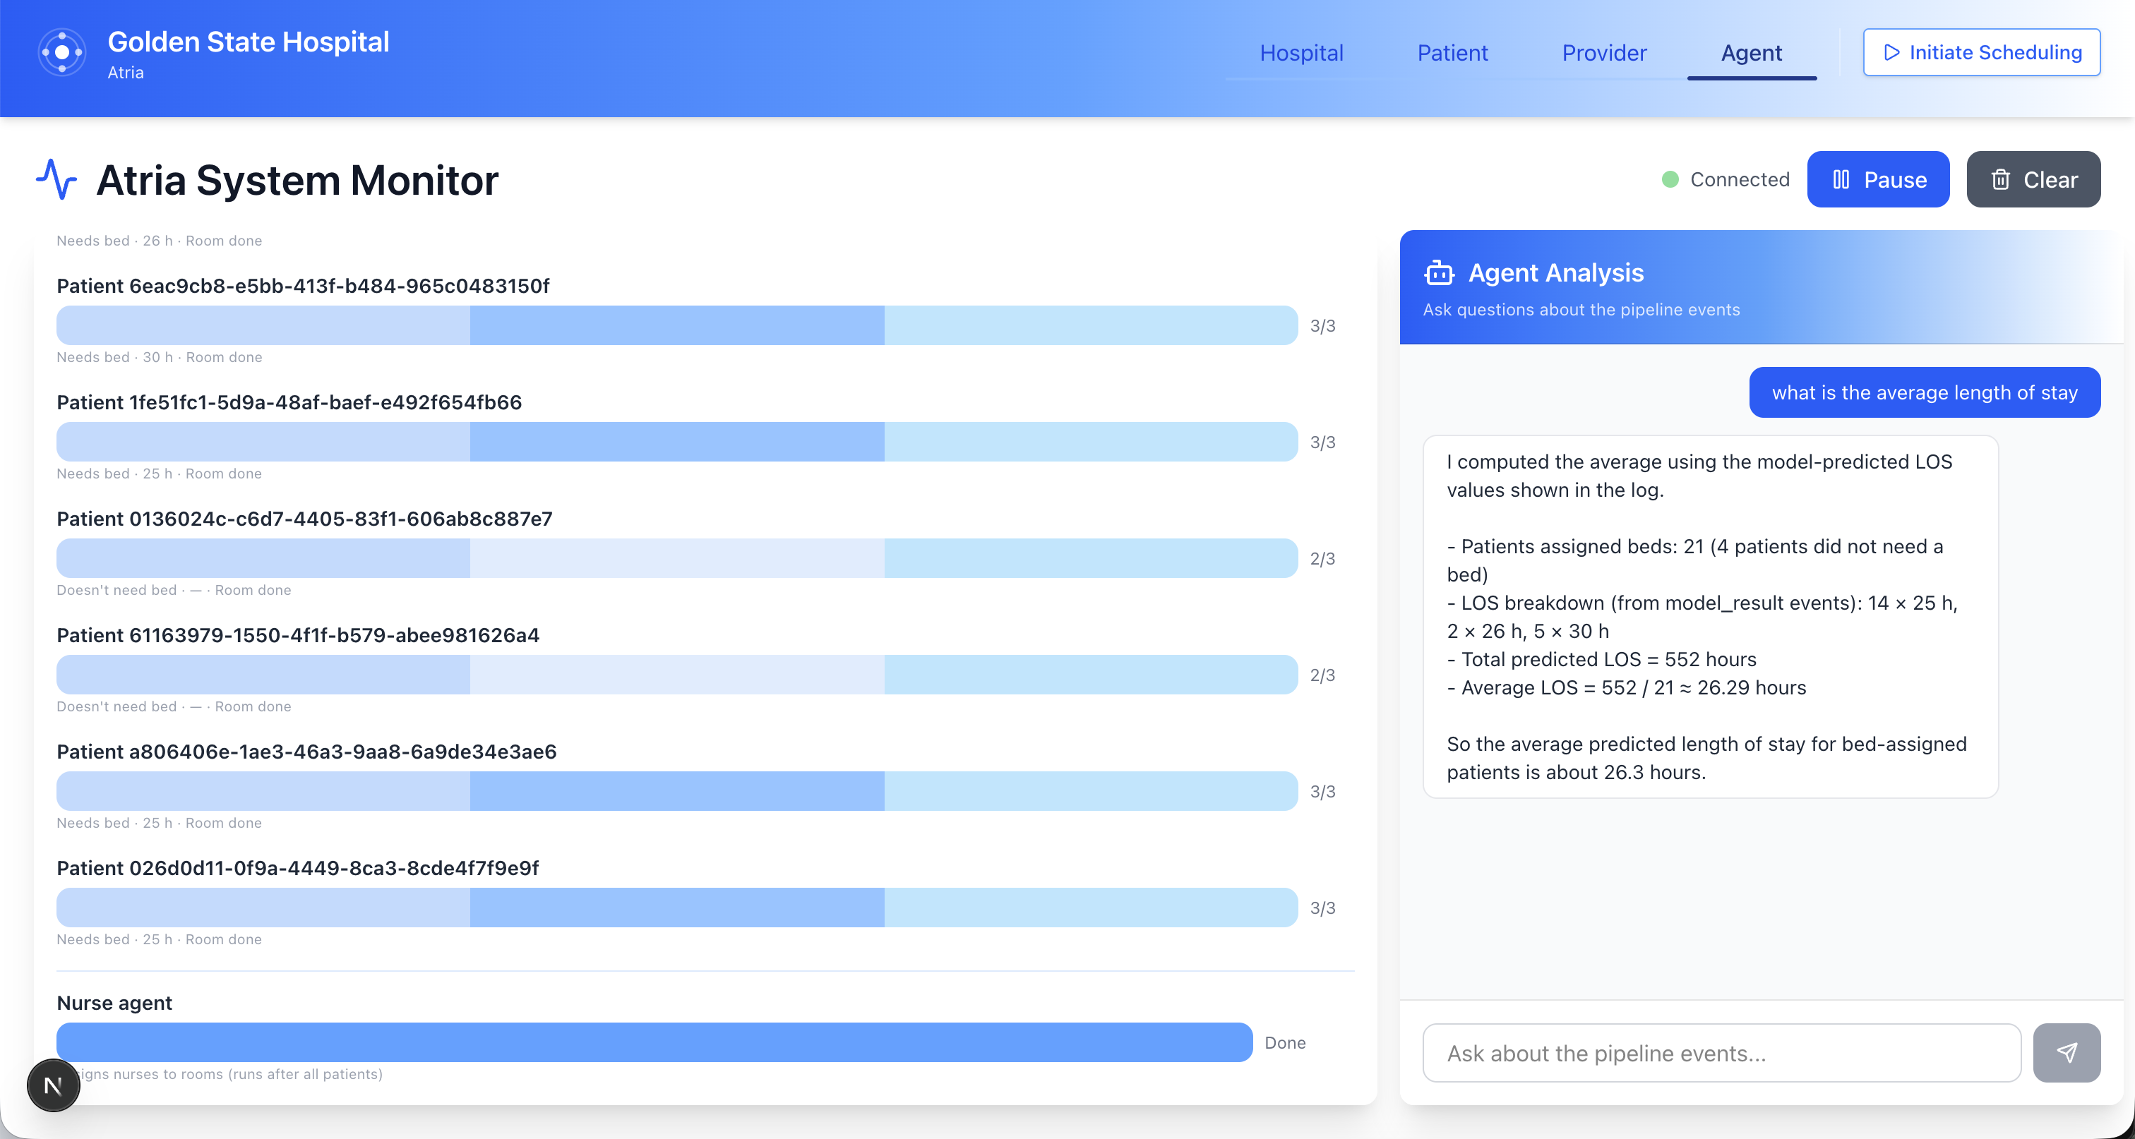This screenshot has width=2135, height=1139.
Task: Pause the system monitor stream
Action: point(1877,180)
